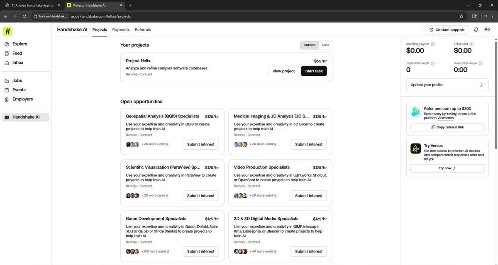Open the browser menu three dots
This screenshot has height=265, width=498.
click(493, 16)
